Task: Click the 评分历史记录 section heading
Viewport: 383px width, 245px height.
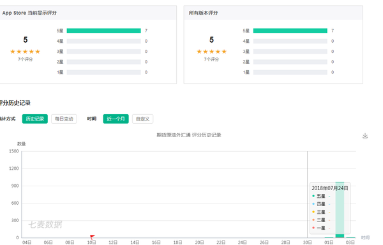Action: tap(15, 103)
